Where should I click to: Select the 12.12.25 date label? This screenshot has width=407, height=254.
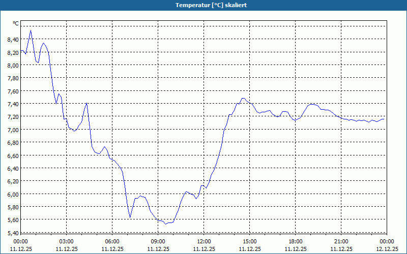pyautogui.click(x=387, y=249)
